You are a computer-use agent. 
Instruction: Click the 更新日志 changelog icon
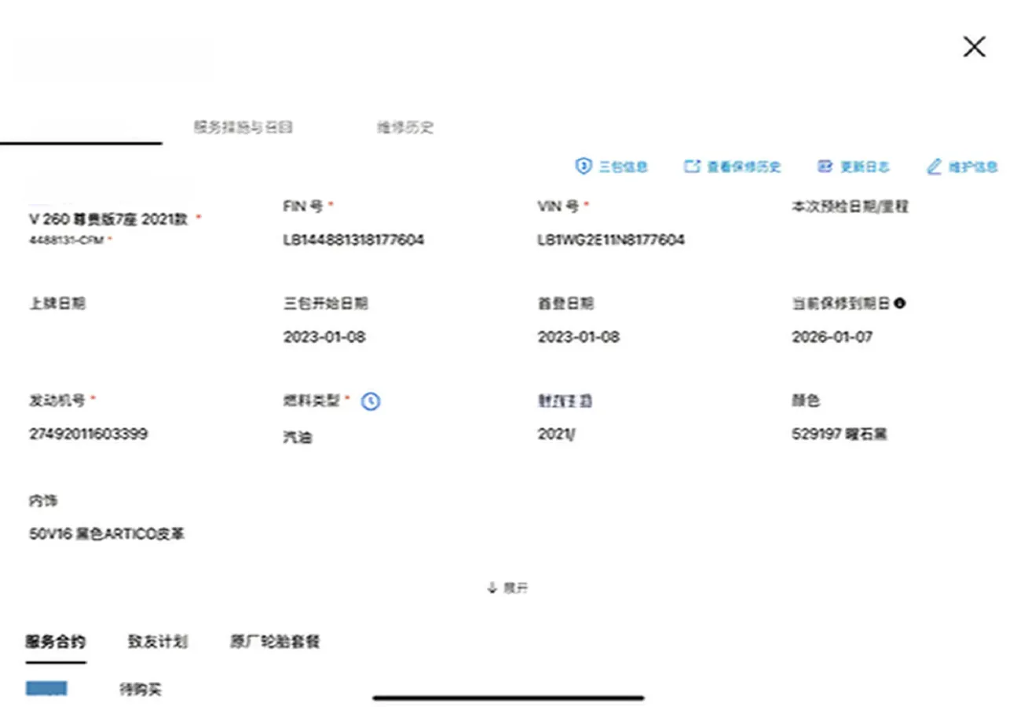[x=824, y=166]
